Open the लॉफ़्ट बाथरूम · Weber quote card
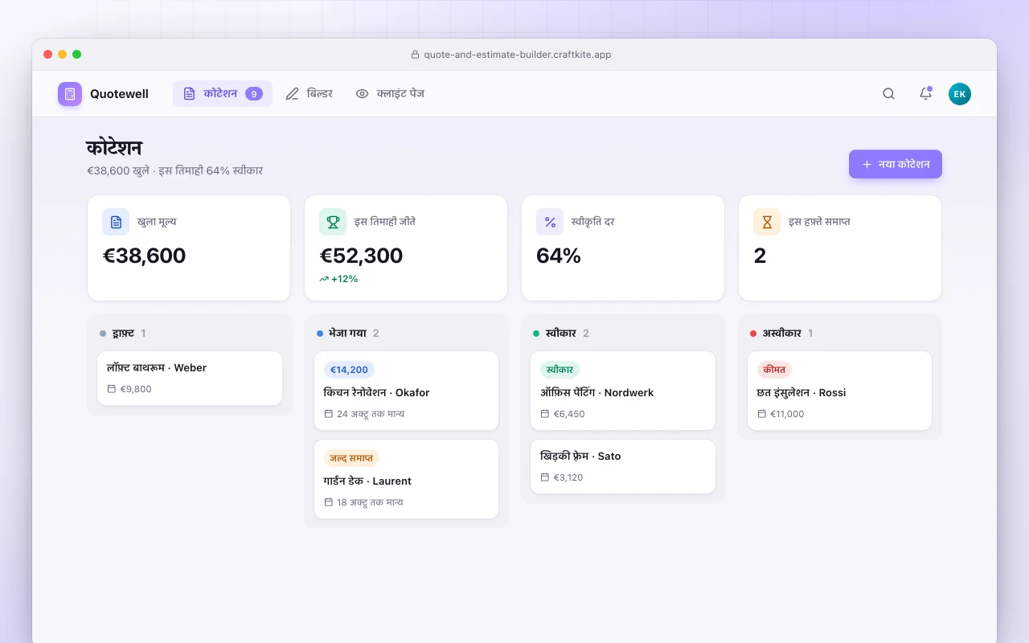 click(190, 378)
